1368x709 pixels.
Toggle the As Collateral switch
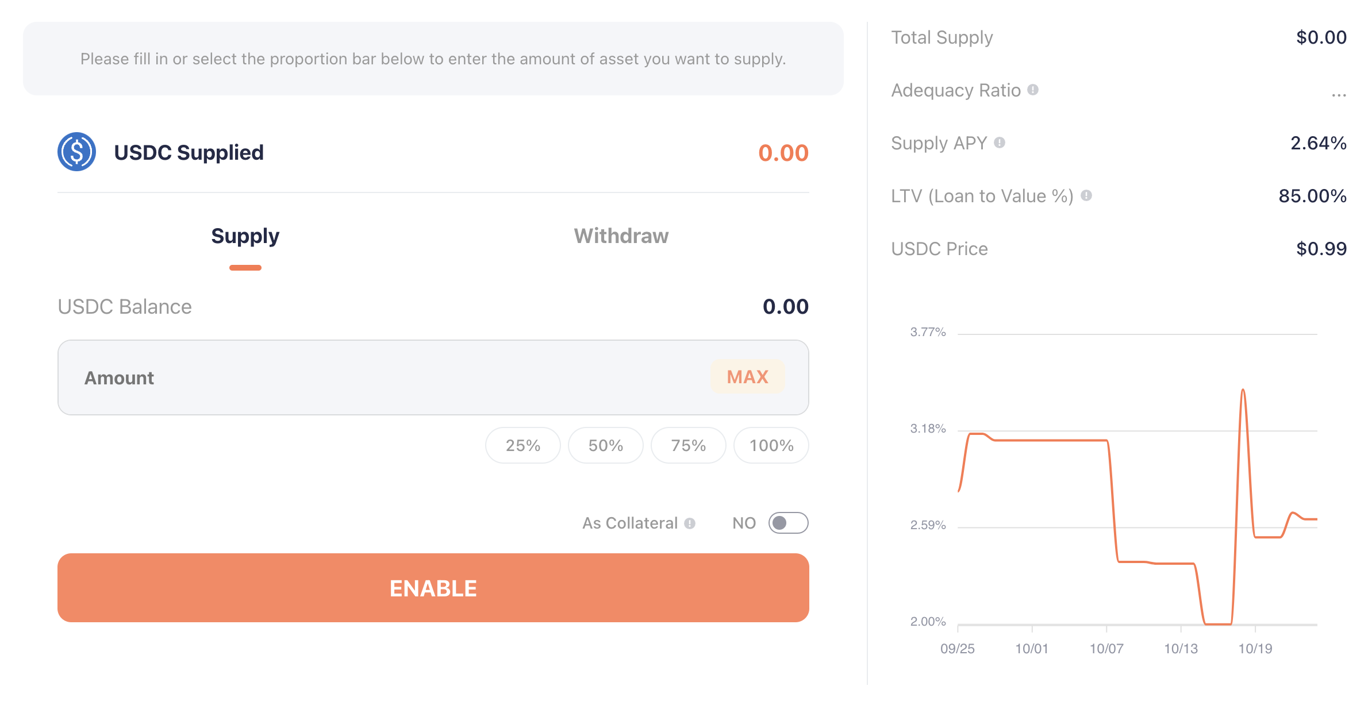pos(788,523)
